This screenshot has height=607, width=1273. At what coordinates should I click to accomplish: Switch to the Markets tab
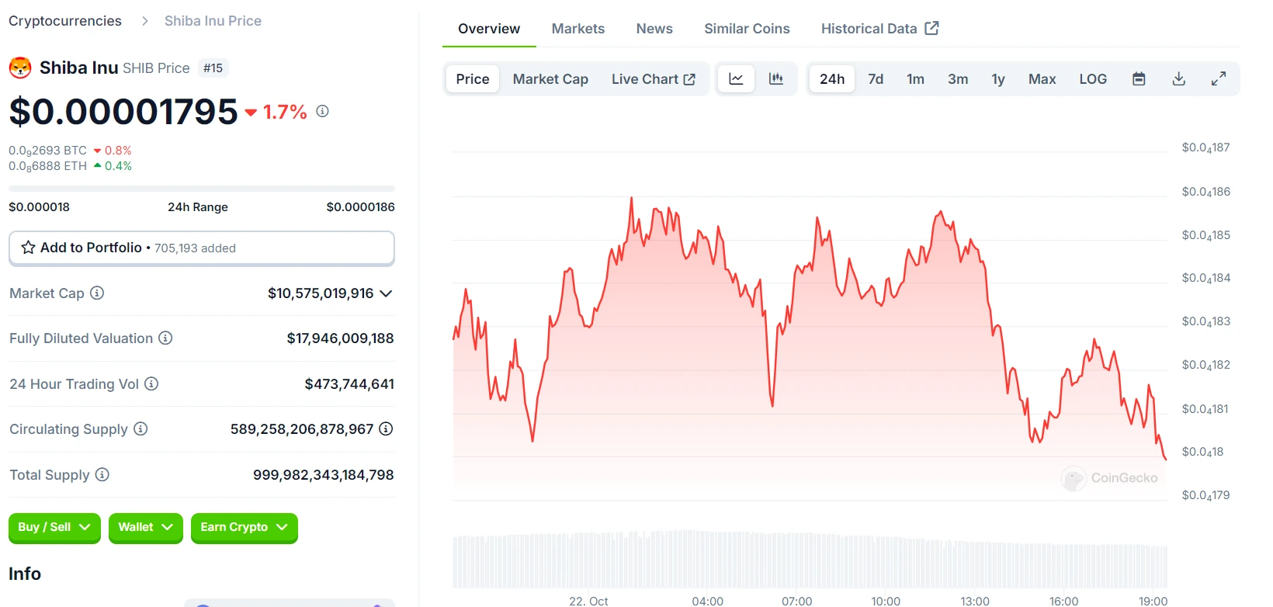[578, 29]
